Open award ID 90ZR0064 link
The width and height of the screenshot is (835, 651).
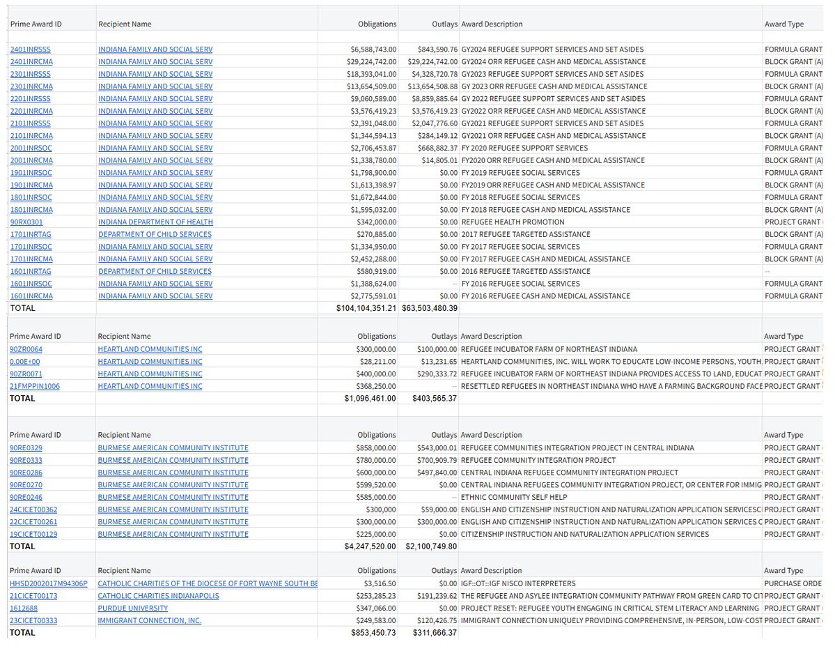pos(26,349)
